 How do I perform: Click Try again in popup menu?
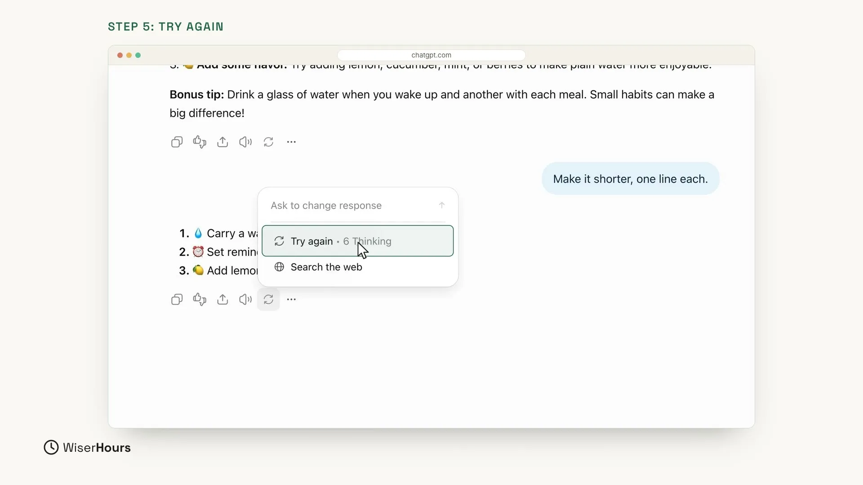(358, 241)
